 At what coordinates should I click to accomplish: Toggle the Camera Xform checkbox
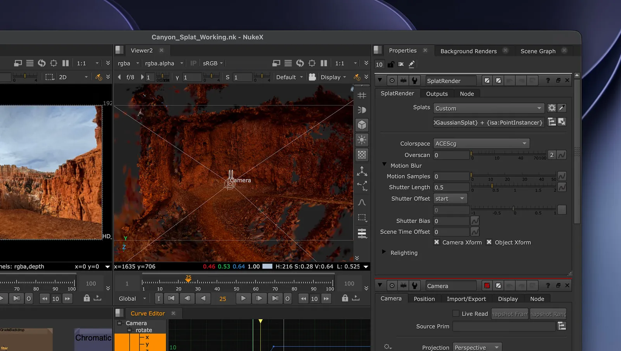tap(437, 242)
